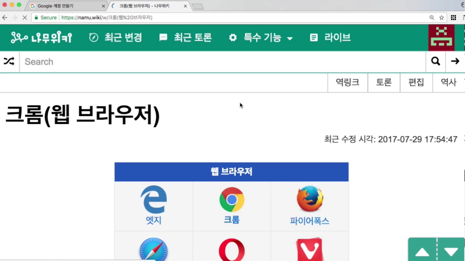
Task: Open 최근 토론 recent discussions page
Action: point(186,37)
